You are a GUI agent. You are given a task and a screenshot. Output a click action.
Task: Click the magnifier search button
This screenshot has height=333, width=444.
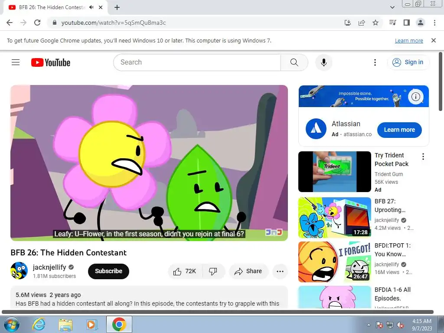(x=294, y=62)
